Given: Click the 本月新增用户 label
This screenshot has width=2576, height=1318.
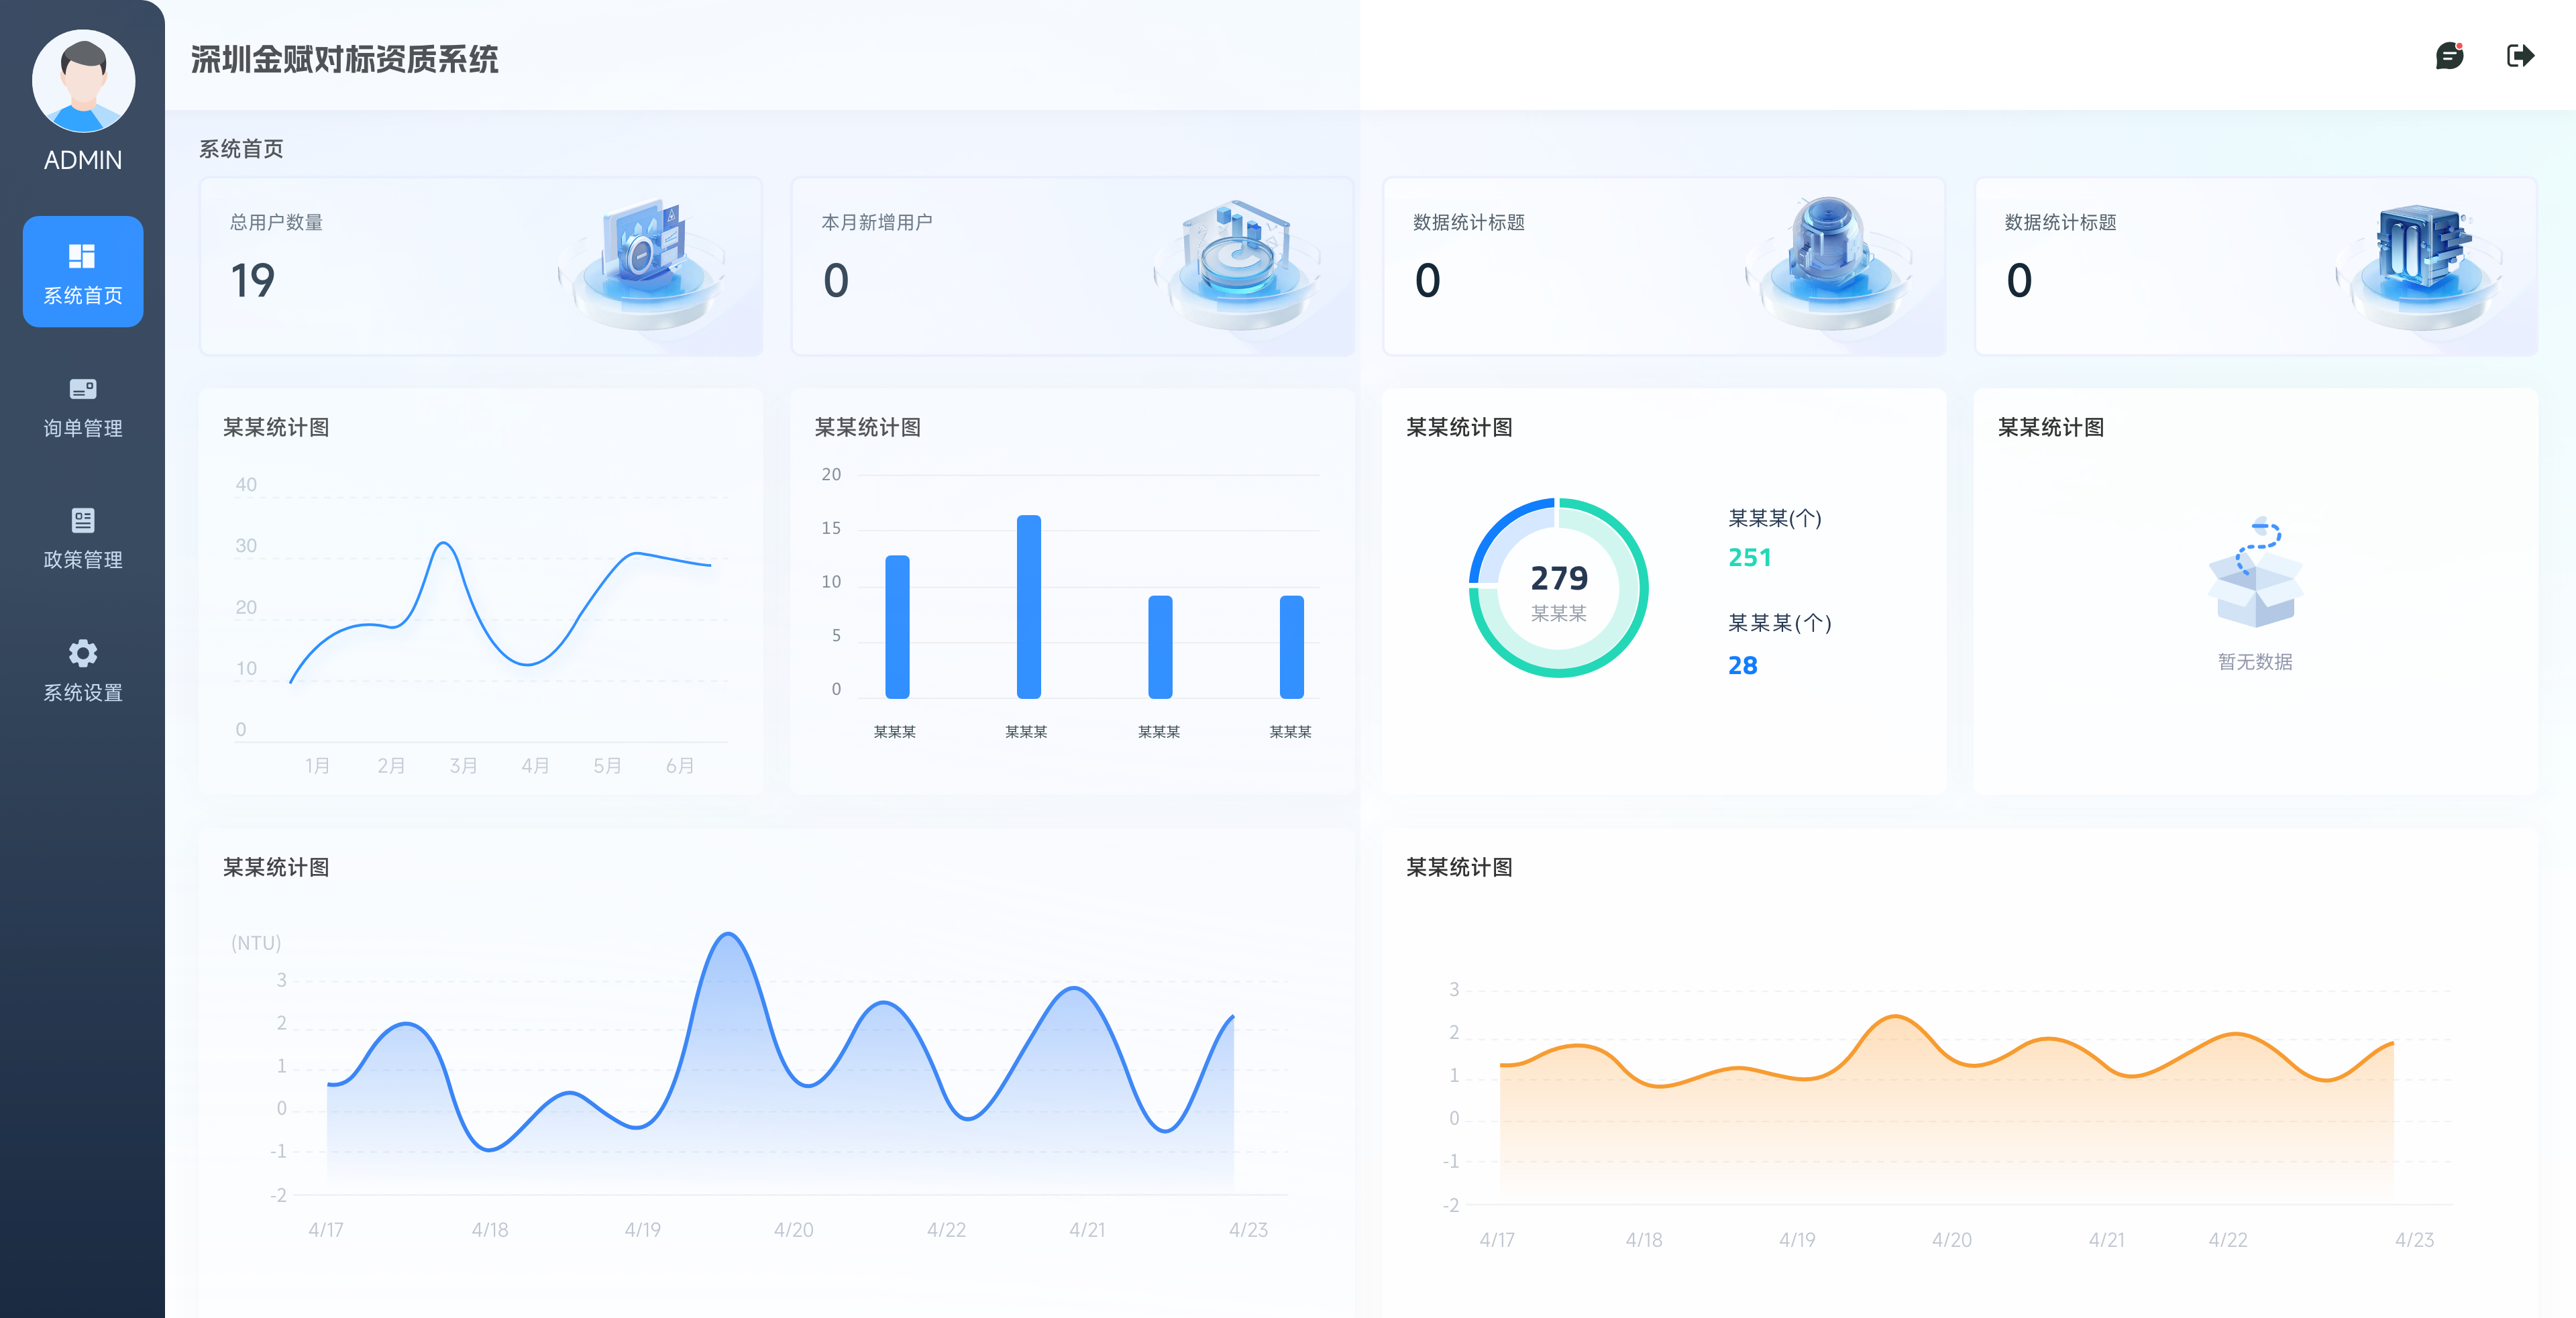Looking at the screenshot, I should click(x=877, y=222).
